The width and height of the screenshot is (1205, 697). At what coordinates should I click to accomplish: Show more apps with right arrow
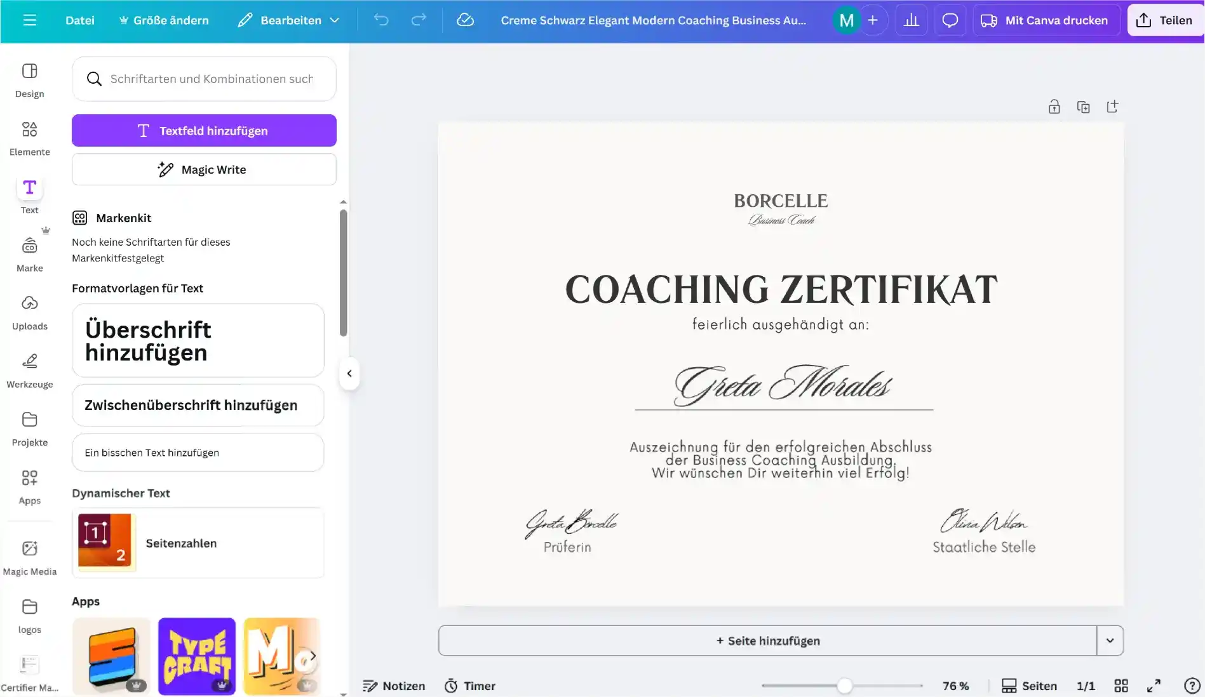point(313,656)
